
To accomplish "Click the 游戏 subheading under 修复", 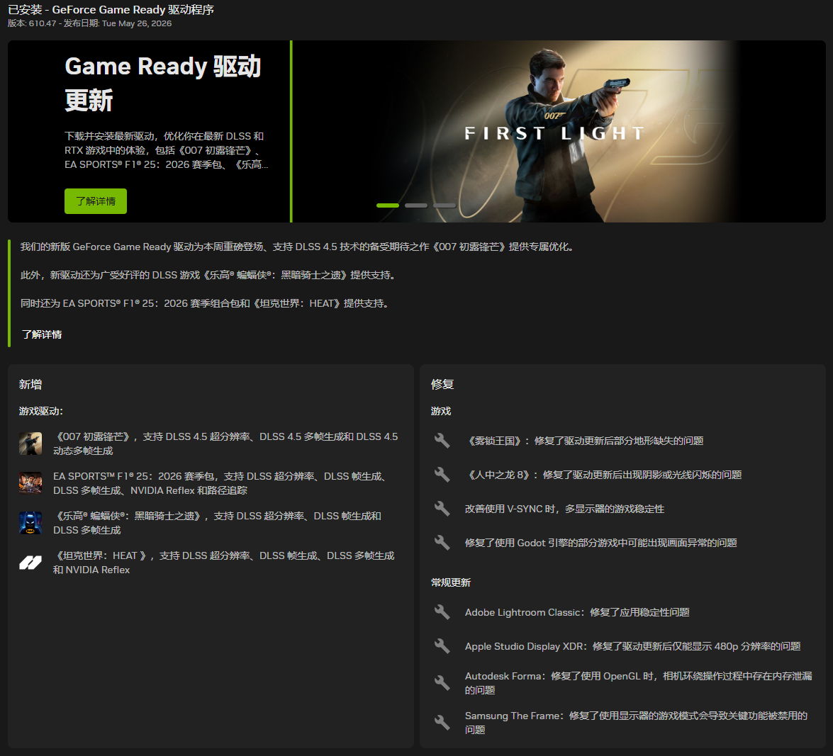I will click(440, 411).
